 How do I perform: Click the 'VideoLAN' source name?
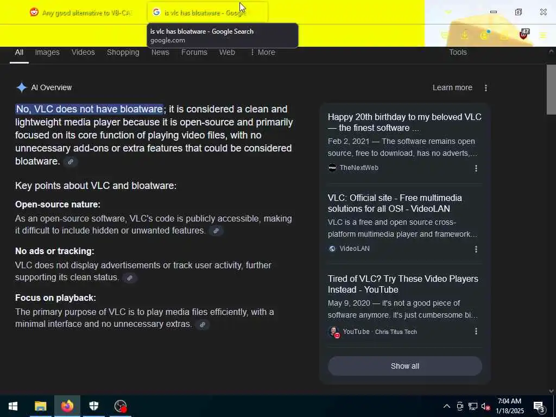(355, 249)
